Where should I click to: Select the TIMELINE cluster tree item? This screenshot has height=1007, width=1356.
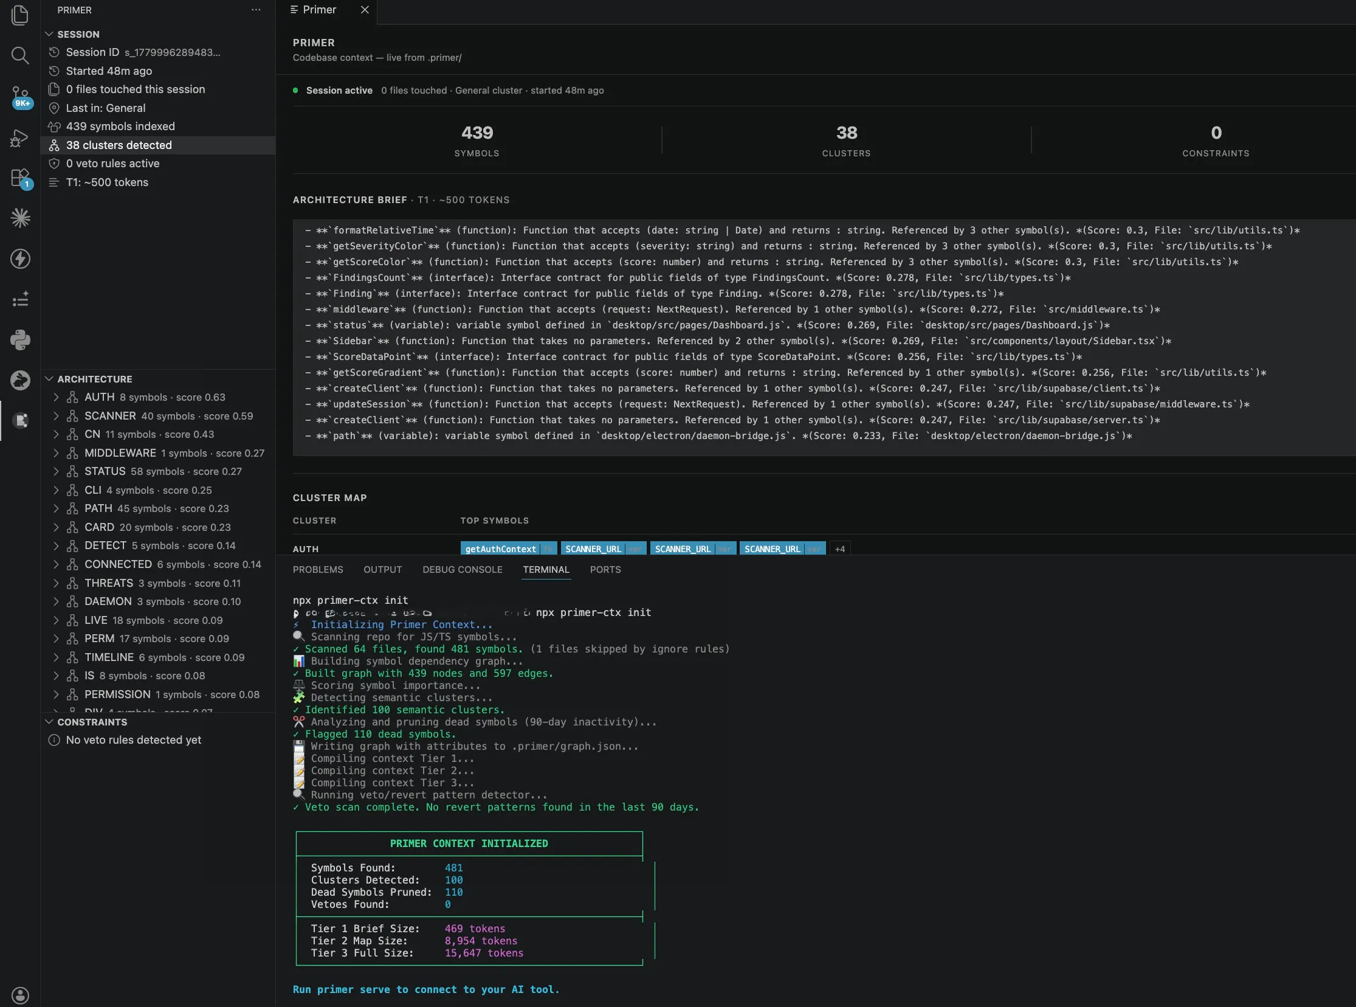tap(159, 657)
